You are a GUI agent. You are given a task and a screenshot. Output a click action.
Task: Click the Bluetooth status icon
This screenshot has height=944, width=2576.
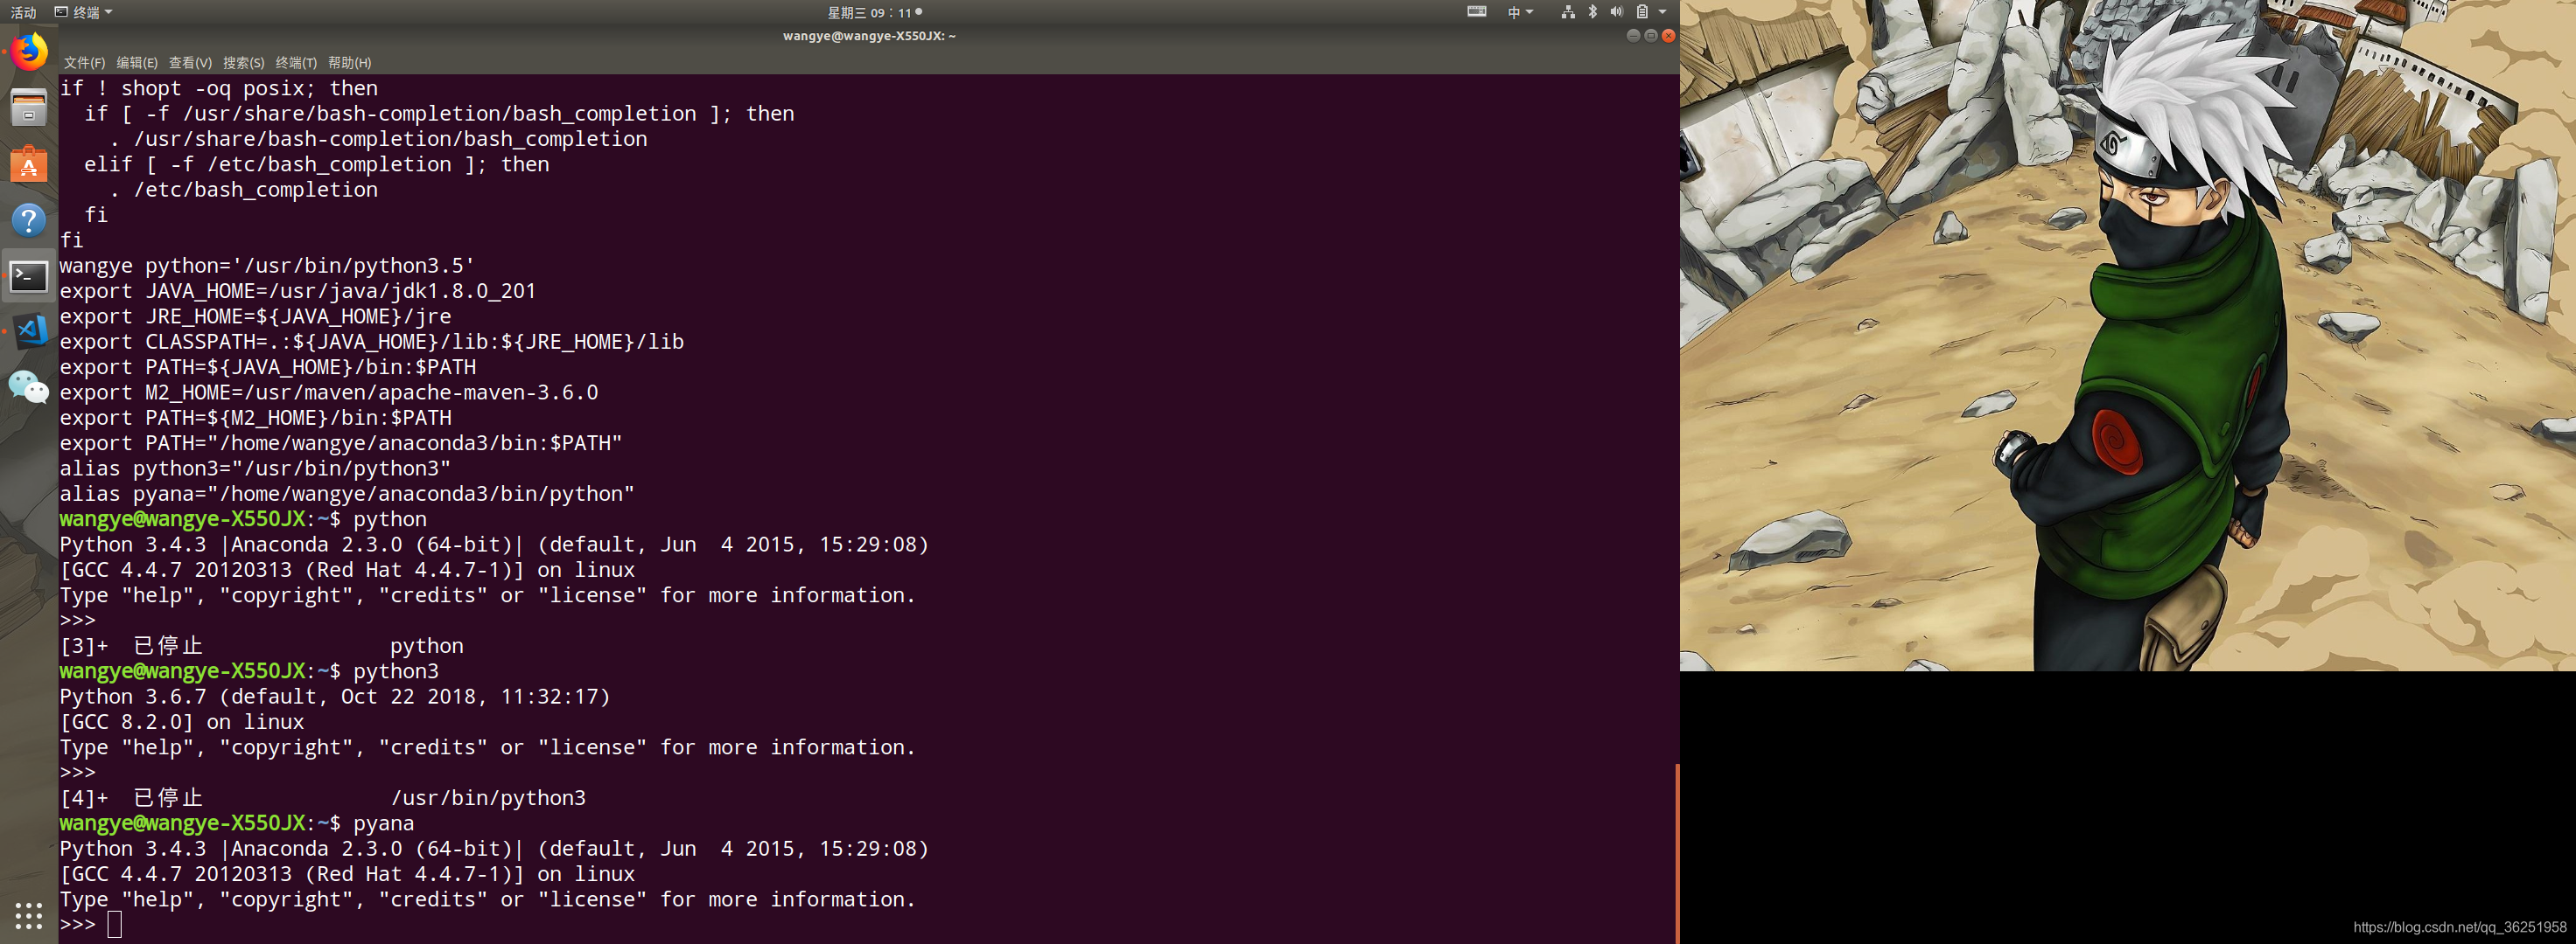click(x=1592, y=12)
